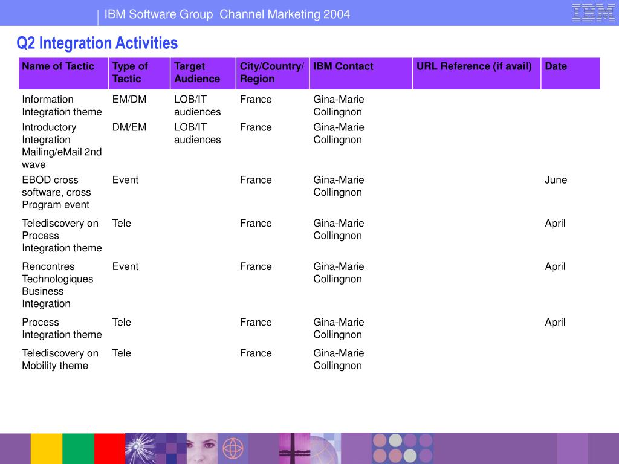Click 'April' in the Rencontres Technologiques row
Image resolution: width=619 pixels, height=464 pixels.
click(555, 266)
